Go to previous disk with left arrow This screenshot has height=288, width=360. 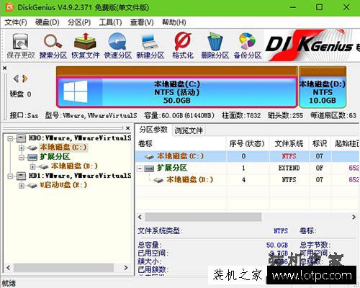16,78
